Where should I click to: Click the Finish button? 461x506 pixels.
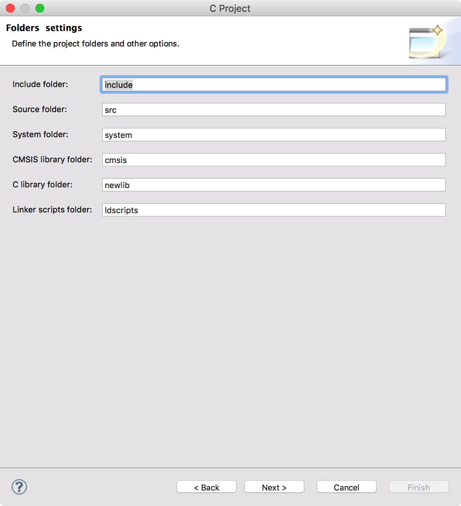coord(419,487)
